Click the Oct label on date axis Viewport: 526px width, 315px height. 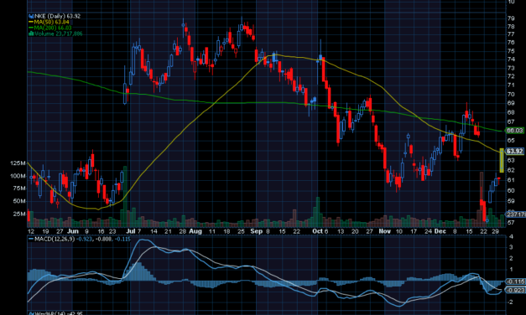coord(317,231)
